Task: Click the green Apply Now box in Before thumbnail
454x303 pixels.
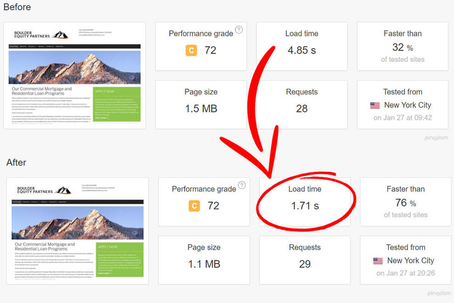Action: [x=116, y=104]
